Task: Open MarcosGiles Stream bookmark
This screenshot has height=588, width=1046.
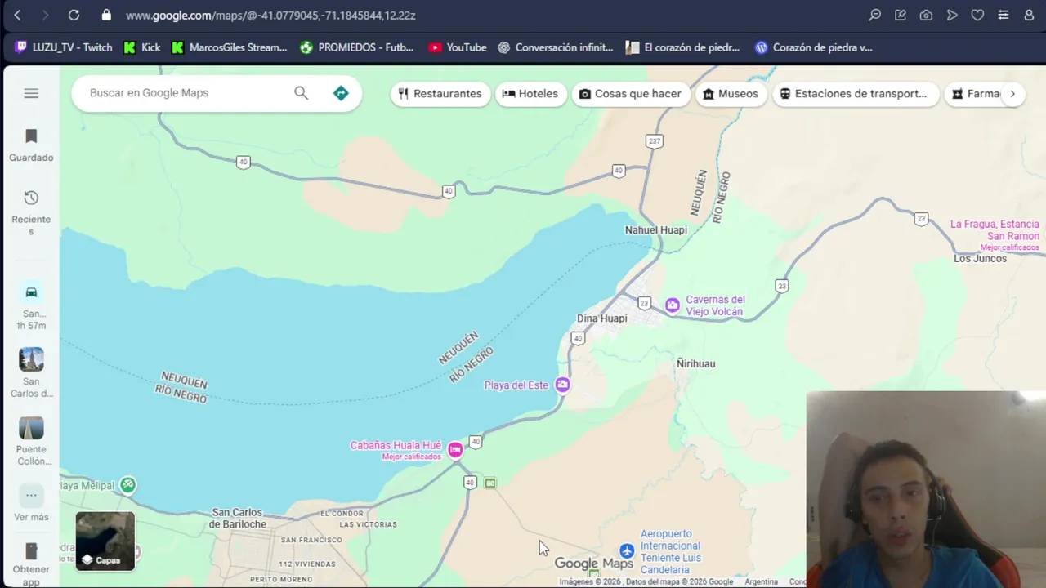Action: 230,47
